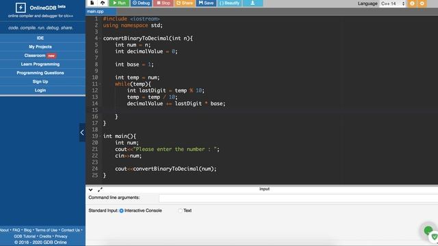Viewport: 438px width, 246px height.
Task: Select Interactive Console radio button
Action: pos(122,211)
